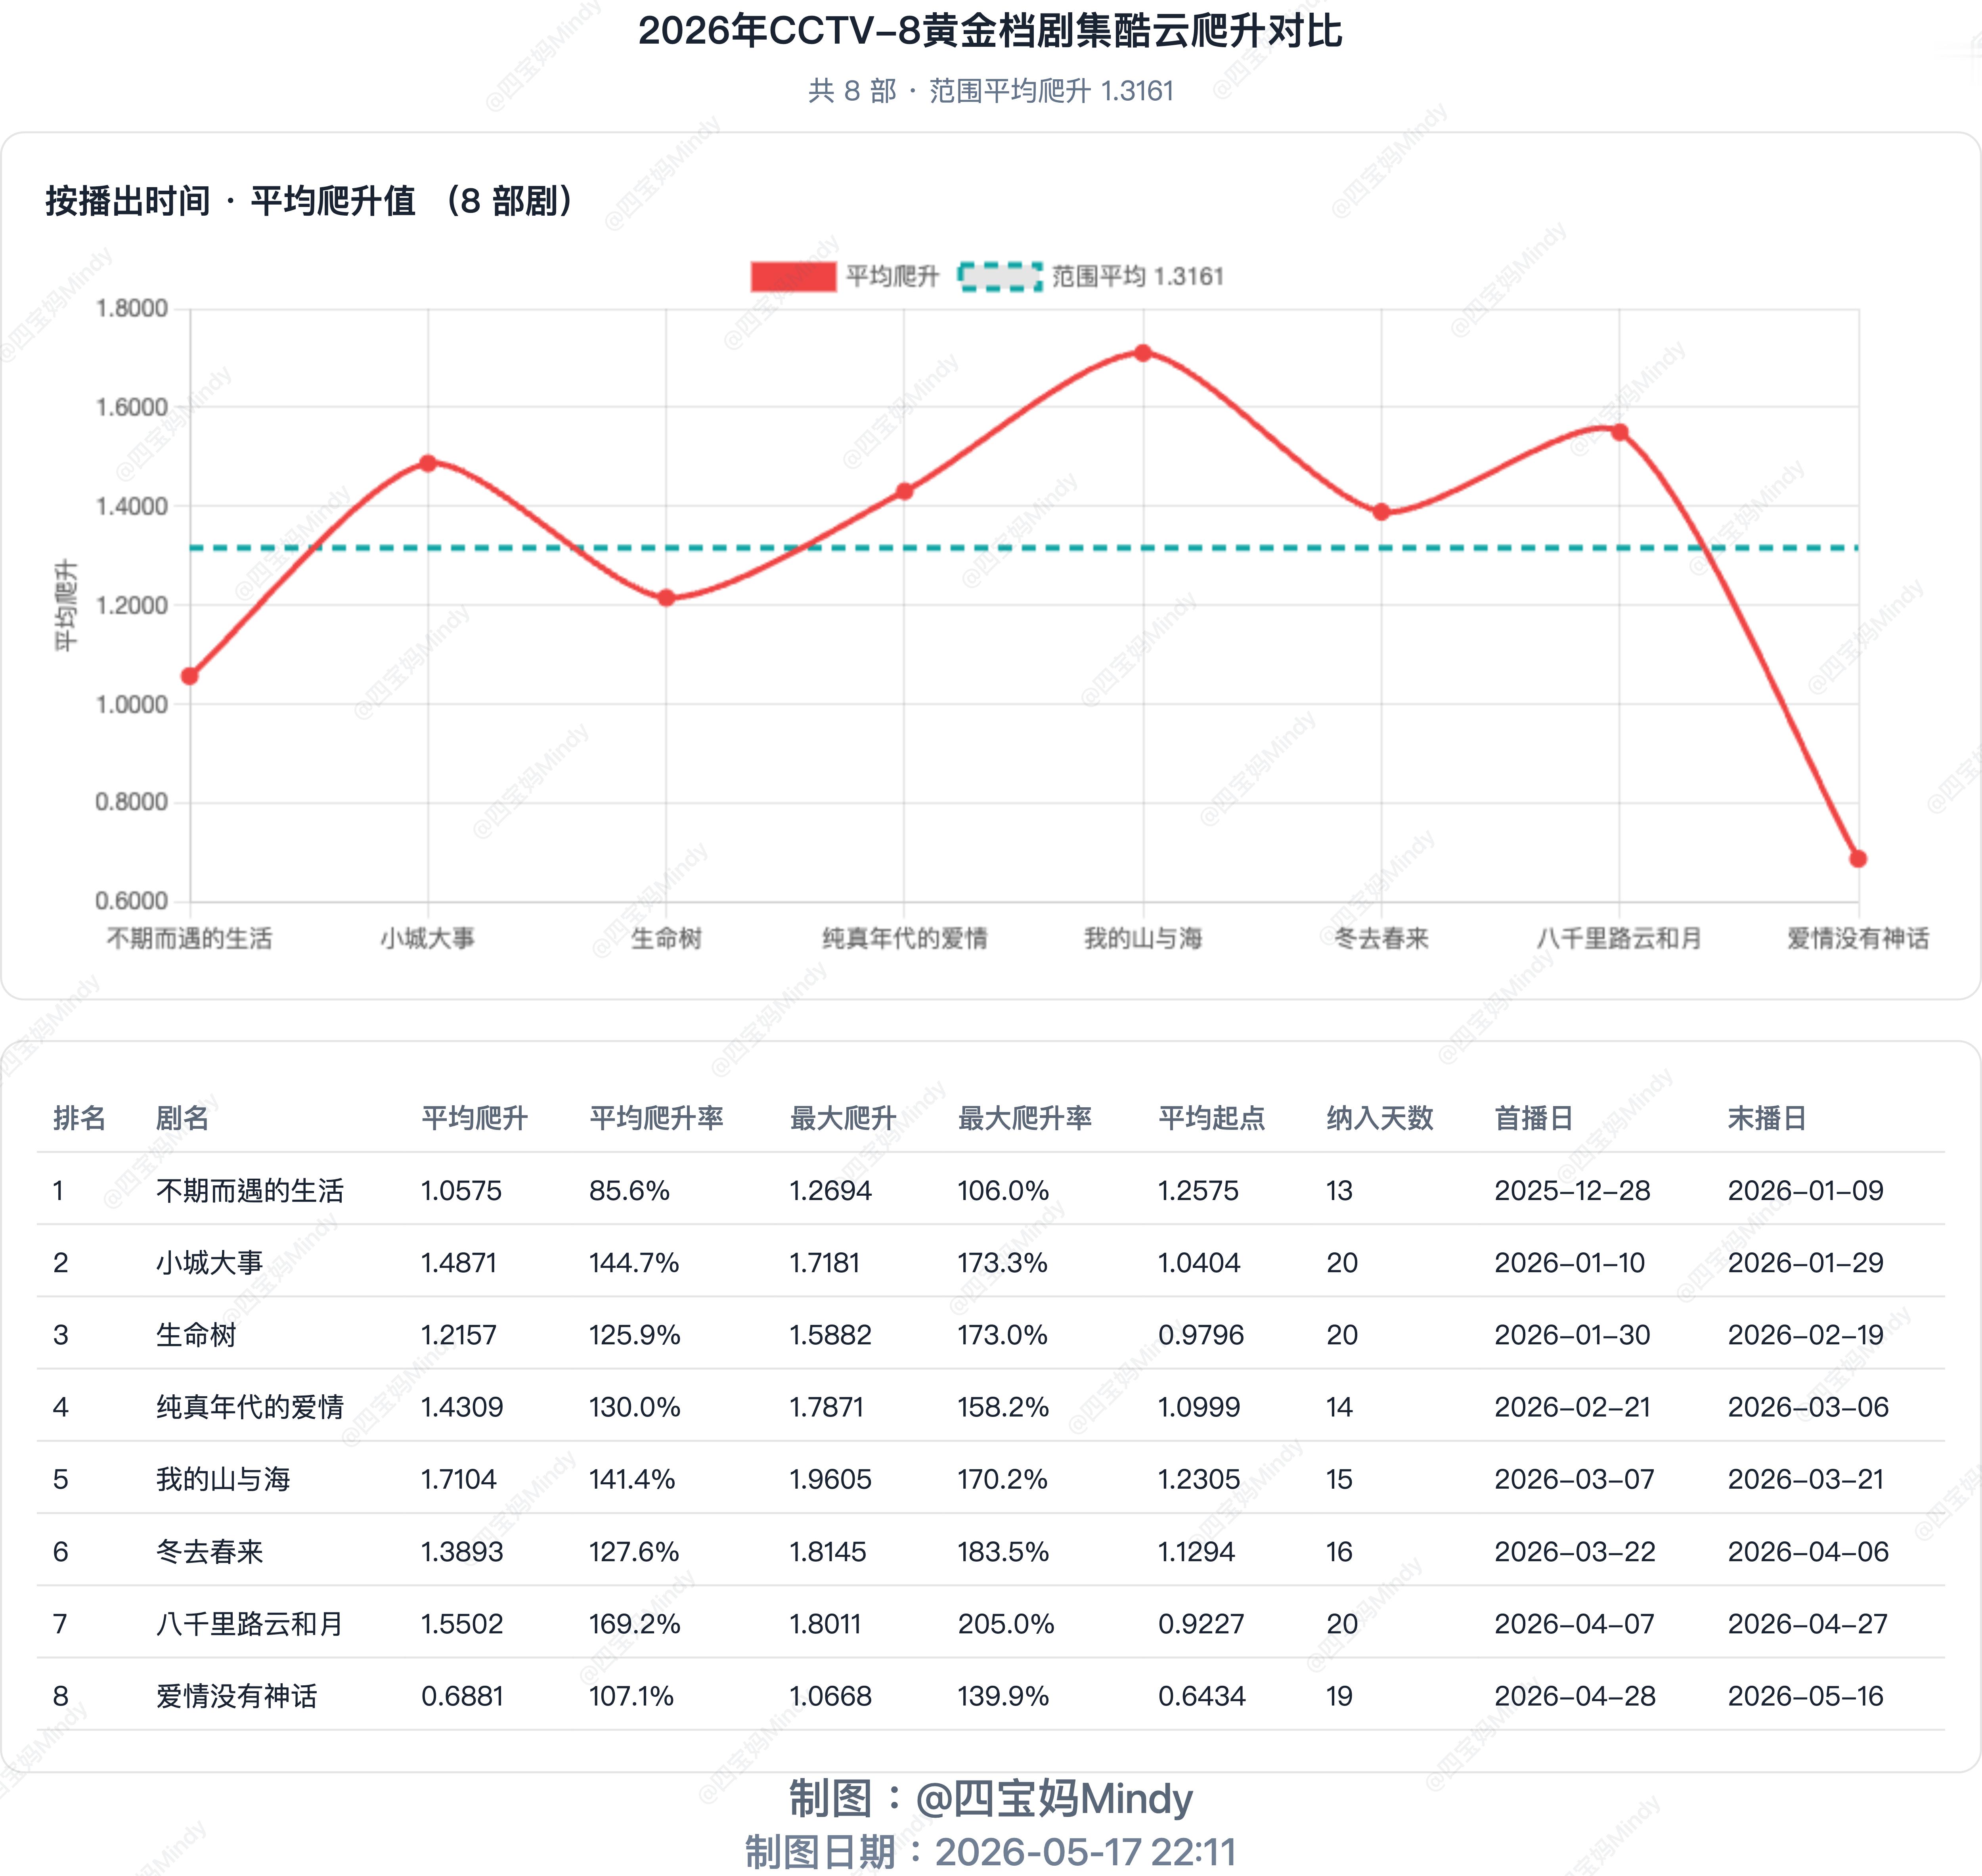Viewport: 1982px width, 1876px height.
Task: Click the 剧名 column header
Action: 182,1118
